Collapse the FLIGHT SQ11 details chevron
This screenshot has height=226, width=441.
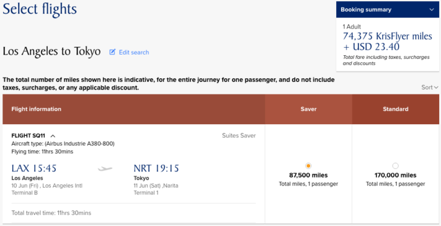[53, 136]
